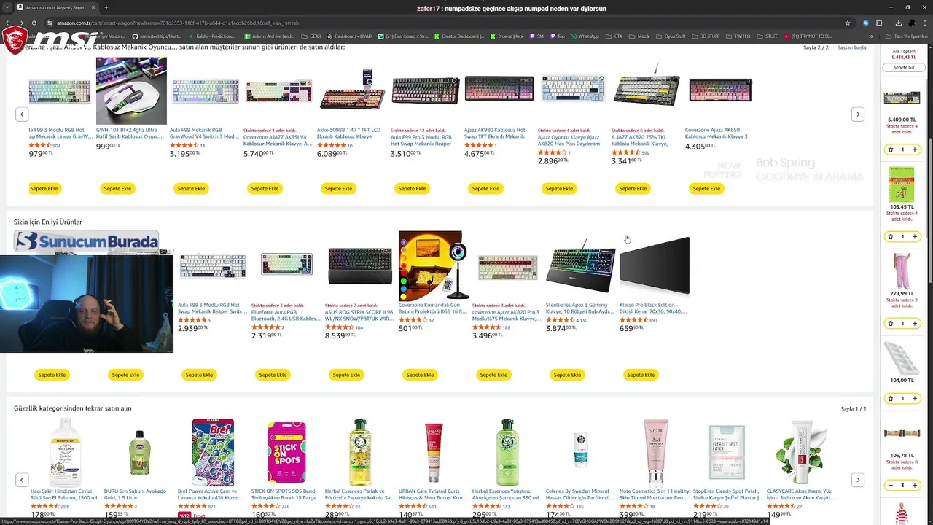This screenshot has width=933, height=525.
Task: Show previous items in Güzellik carousel
Action: point(22,480)
